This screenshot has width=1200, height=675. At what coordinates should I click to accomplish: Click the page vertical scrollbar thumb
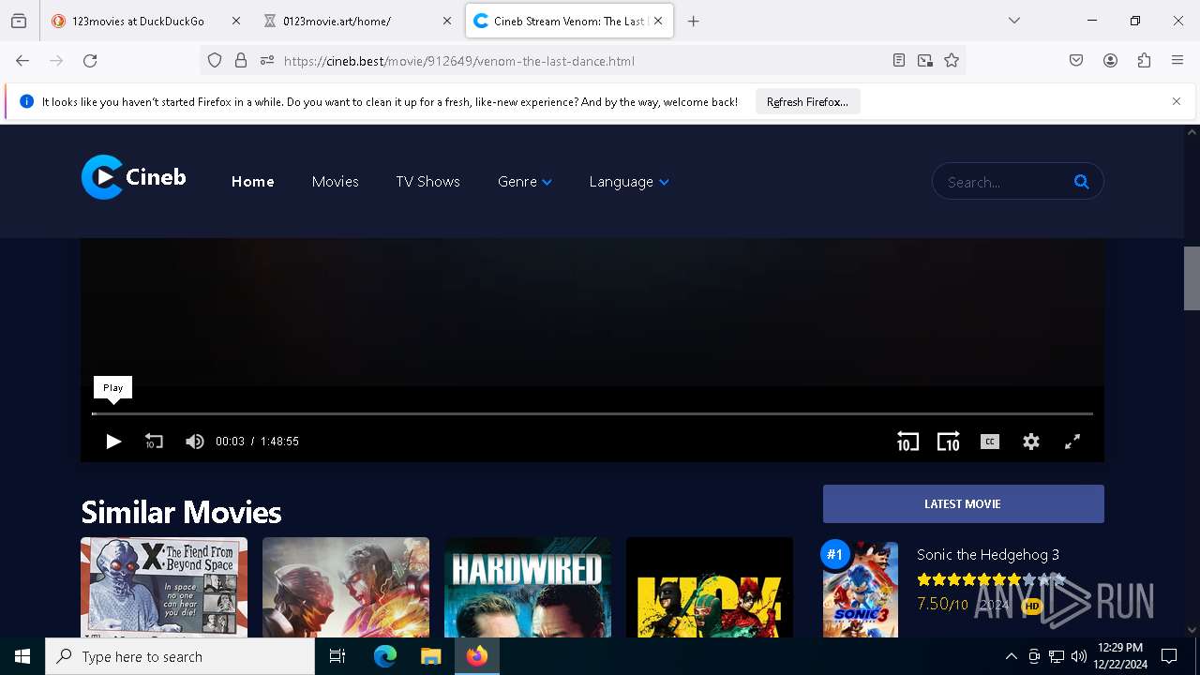[1192, 277]
